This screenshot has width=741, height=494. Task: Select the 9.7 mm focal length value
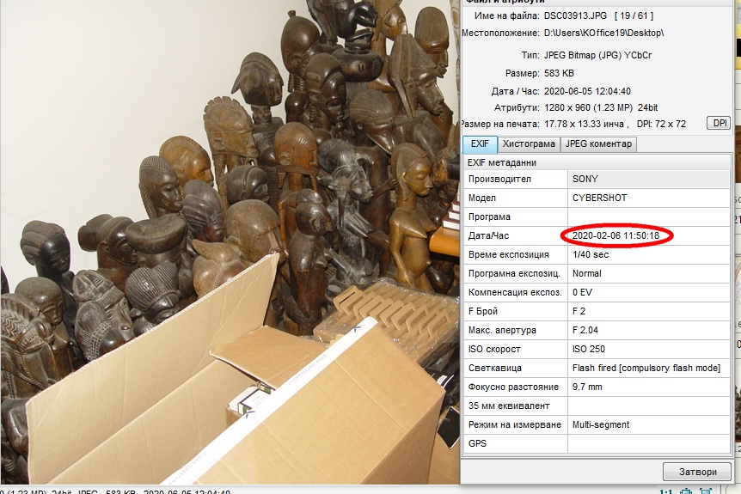click(x=587, y=387)
